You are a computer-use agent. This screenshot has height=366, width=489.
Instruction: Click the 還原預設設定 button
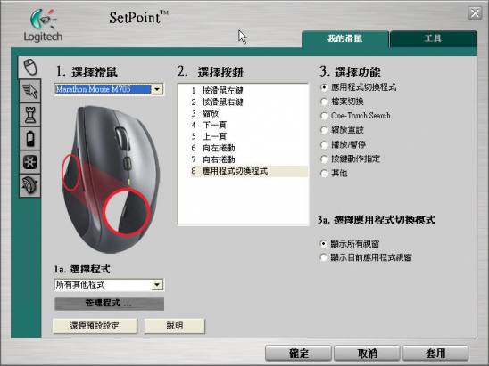coord(95,326)
